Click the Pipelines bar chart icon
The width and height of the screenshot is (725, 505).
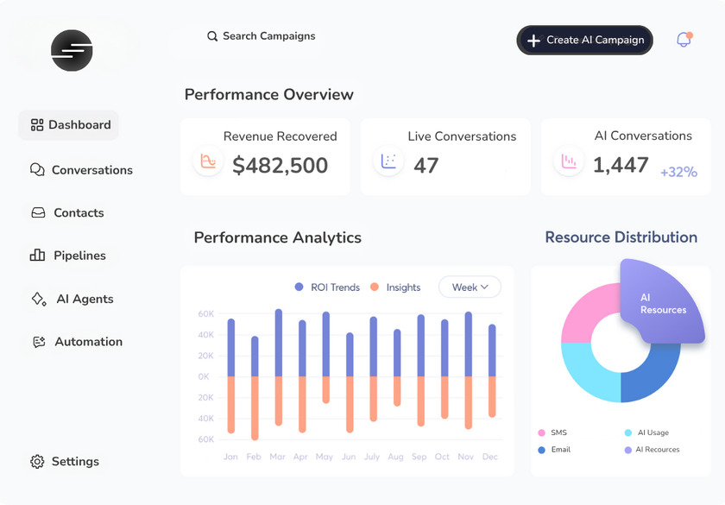coord(37,255)
